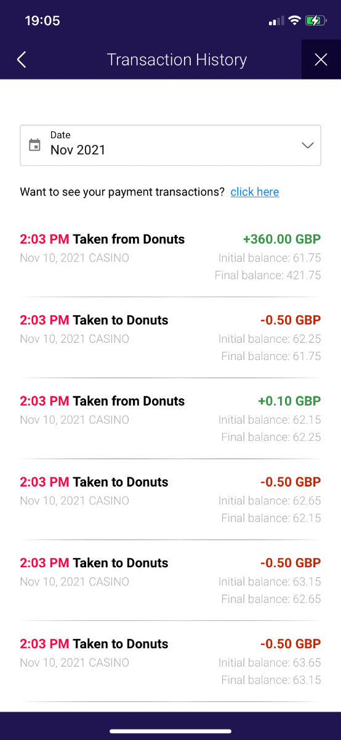Tap the Transaction History title
The width and height of the screenshot is (341, 740).
pos(177,60)
